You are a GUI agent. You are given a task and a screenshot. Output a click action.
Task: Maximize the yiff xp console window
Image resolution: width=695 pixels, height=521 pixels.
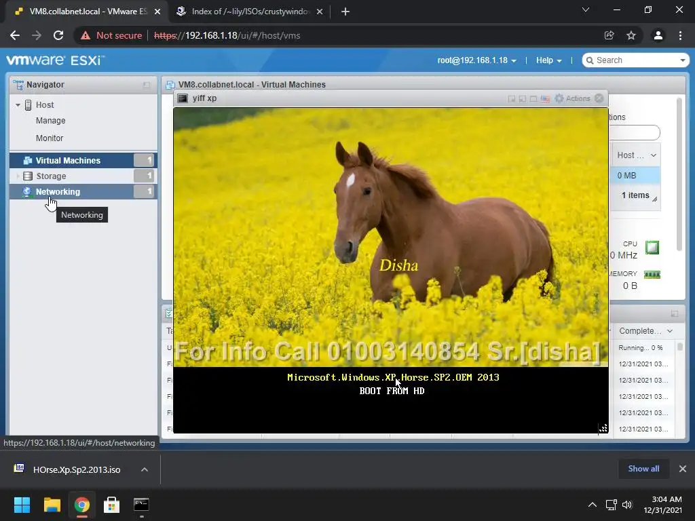tap(533, 99)
